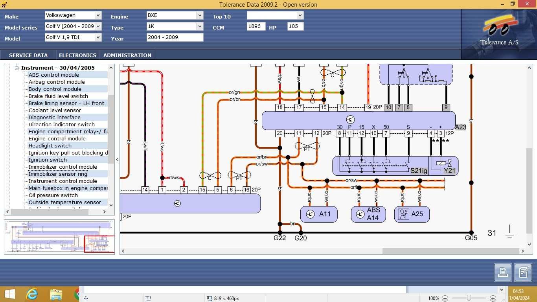537x302 pixels.
Task: Open the Model dropdown Golf V 1,9 TDI
Action: pos(98,37)
